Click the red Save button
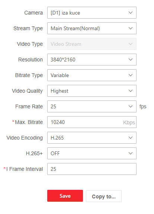This screenshot has height=214, width=154. 65,196
